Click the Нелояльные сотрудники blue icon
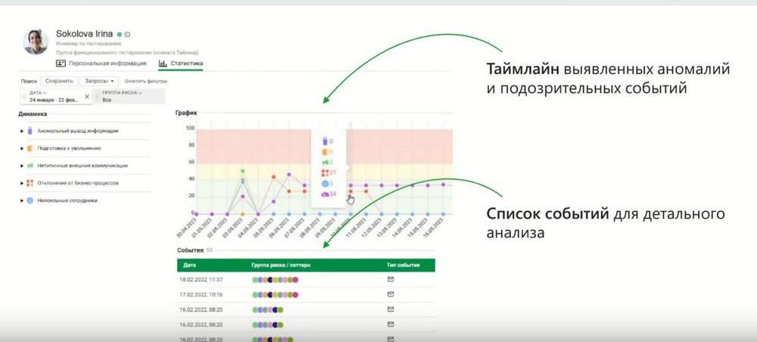Viewport: 757px width, 342px height. coord(30,201)
